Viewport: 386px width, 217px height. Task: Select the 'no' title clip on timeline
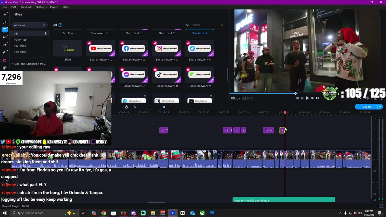point(268,130)
